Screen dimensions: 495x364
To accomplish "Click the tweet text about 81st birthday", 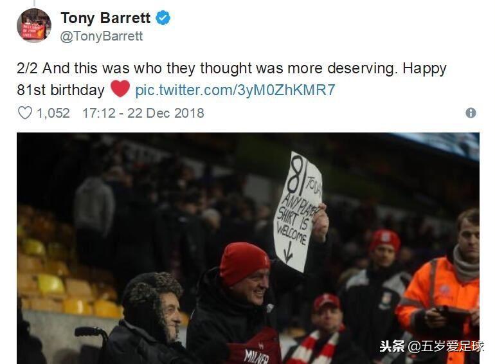I will pos(231,79).
